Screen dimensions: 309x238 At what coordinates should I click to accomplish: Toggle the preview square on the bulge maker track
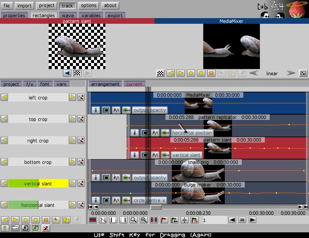107,200
